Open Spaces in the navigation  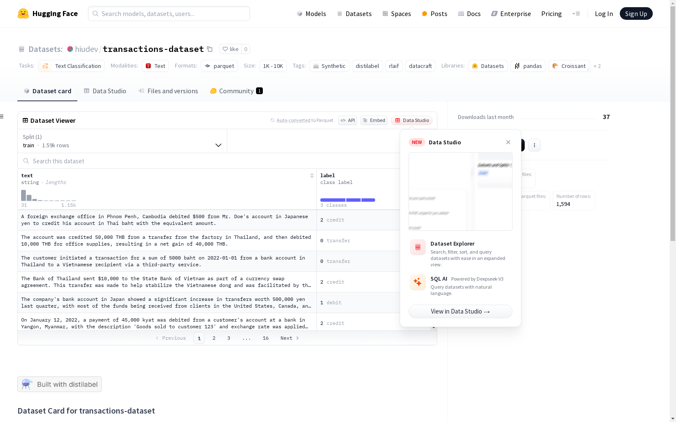397,14
